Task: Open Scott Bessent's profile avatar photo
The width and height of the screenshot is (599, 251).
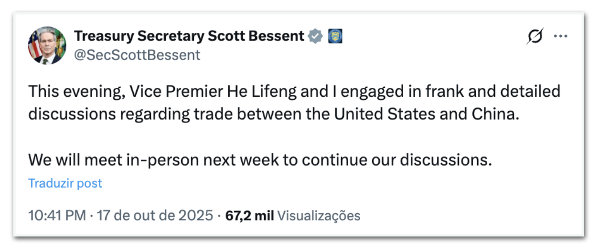Action: 47,45
